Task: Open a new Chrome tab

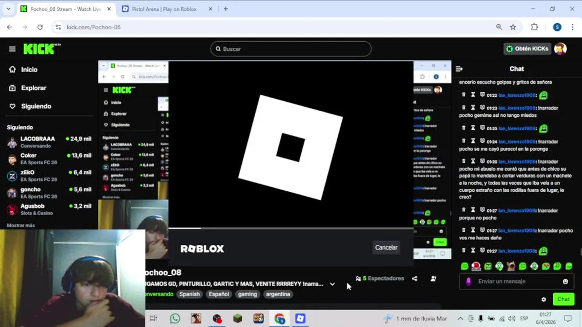Action: [x=226, y=9]
